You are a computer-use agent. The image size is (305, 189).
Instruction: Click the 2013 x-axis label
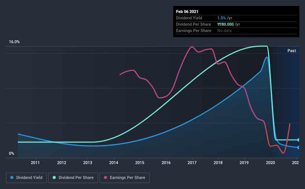88,163
